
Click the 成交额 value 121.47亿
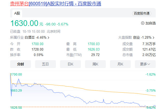point(149,49)
